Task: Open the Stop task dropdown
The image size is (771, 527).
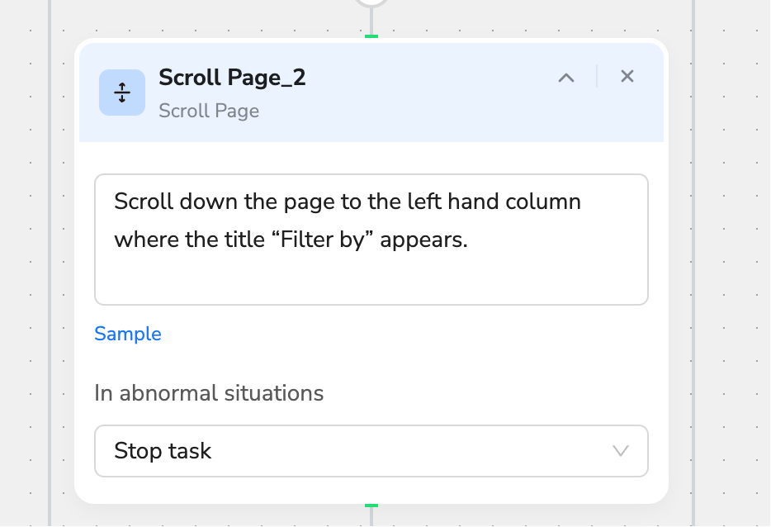Action: (371, 451)
